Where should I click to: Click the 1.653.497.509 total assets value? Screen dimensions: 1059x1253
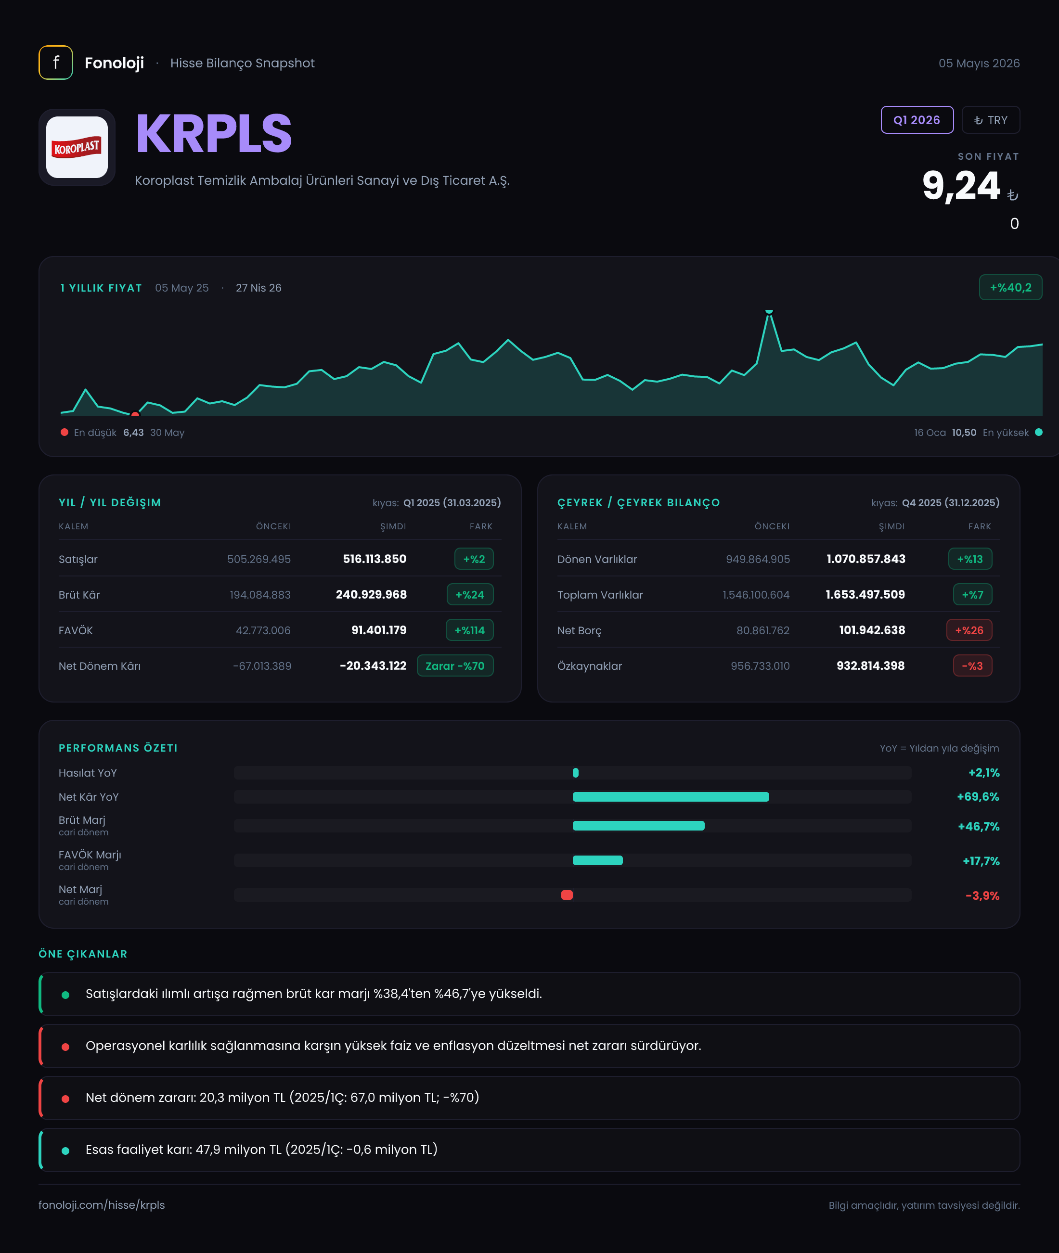pos(865,594)
